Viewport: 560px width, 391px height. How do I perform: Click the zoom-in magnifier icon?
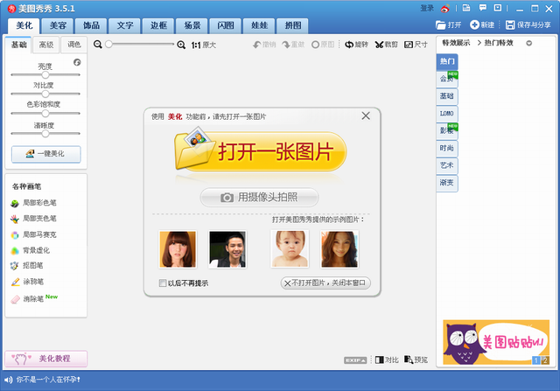point(181,44)
